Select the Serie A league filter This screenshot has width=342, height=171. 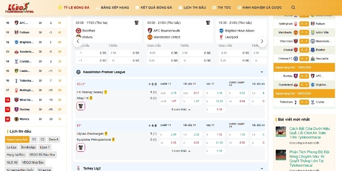53,139
